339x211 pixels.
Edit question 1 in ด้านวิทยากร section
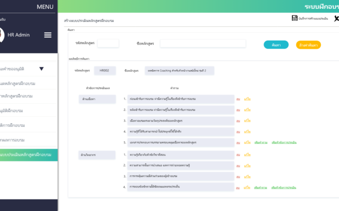[247, 155]
